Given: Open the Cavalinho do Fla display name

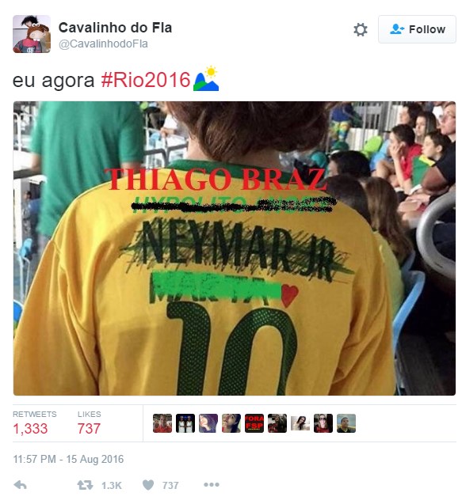Looking at the screenshot, I should point(115,28).
